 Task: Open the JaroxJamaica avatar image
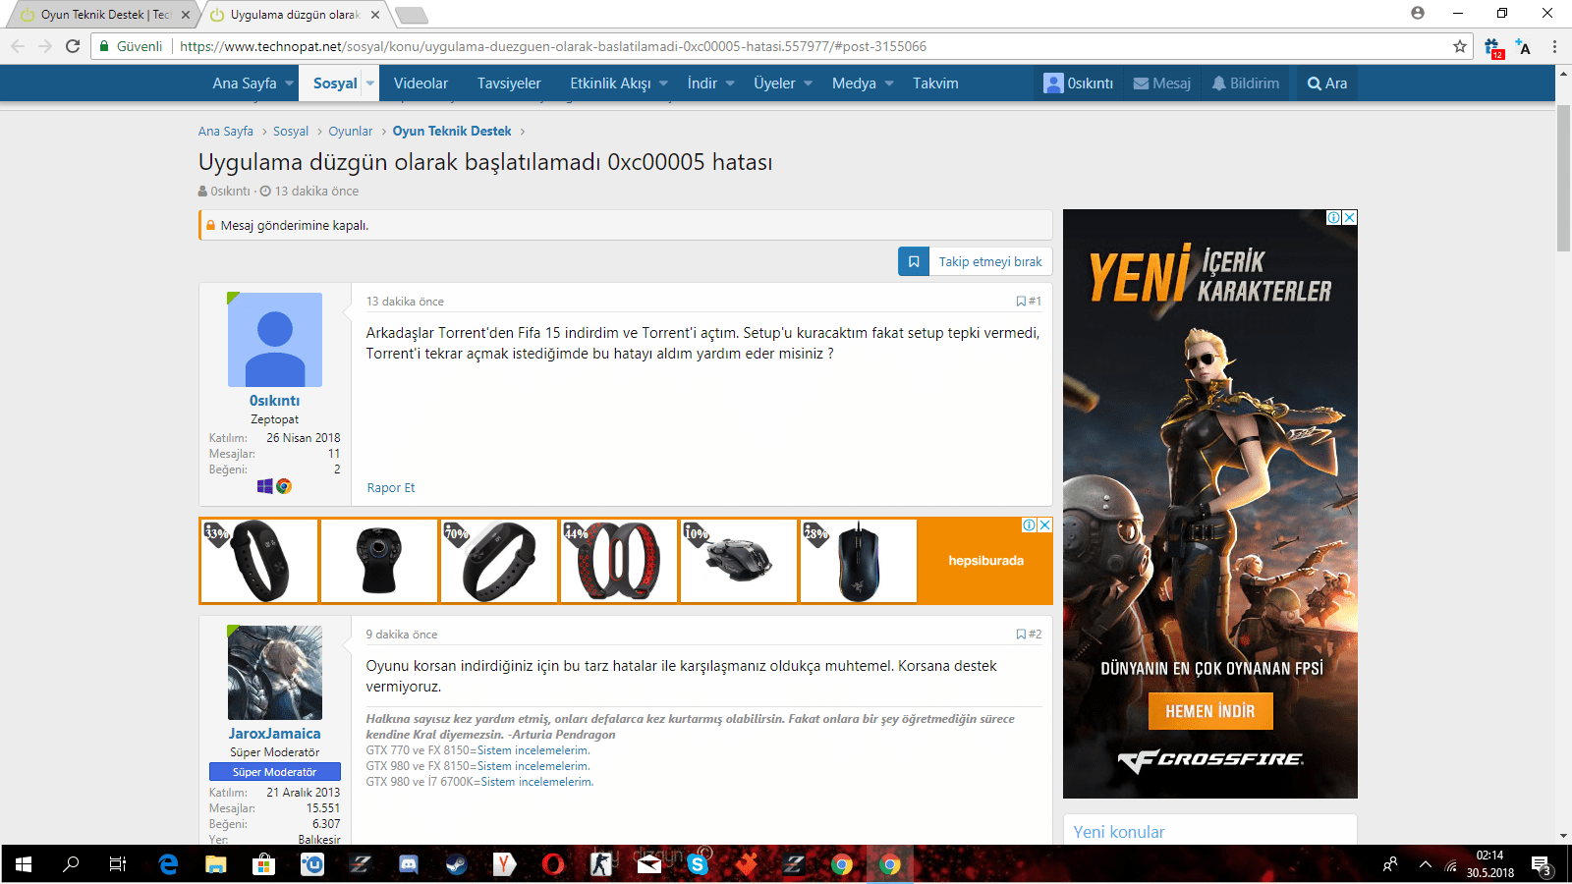(x=275, y=673)
